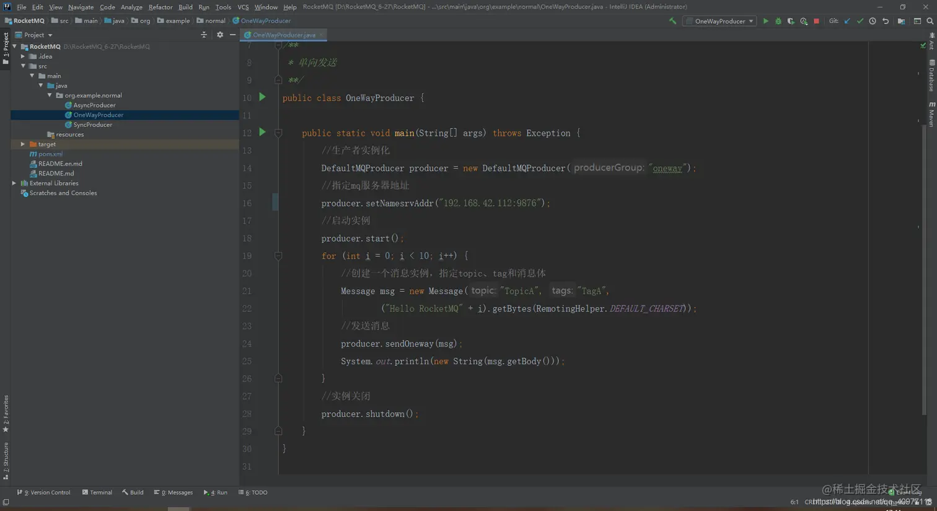This screenshot has height=511, width=937.
Task: Open Version Control tool window
Action: (44, 492)
